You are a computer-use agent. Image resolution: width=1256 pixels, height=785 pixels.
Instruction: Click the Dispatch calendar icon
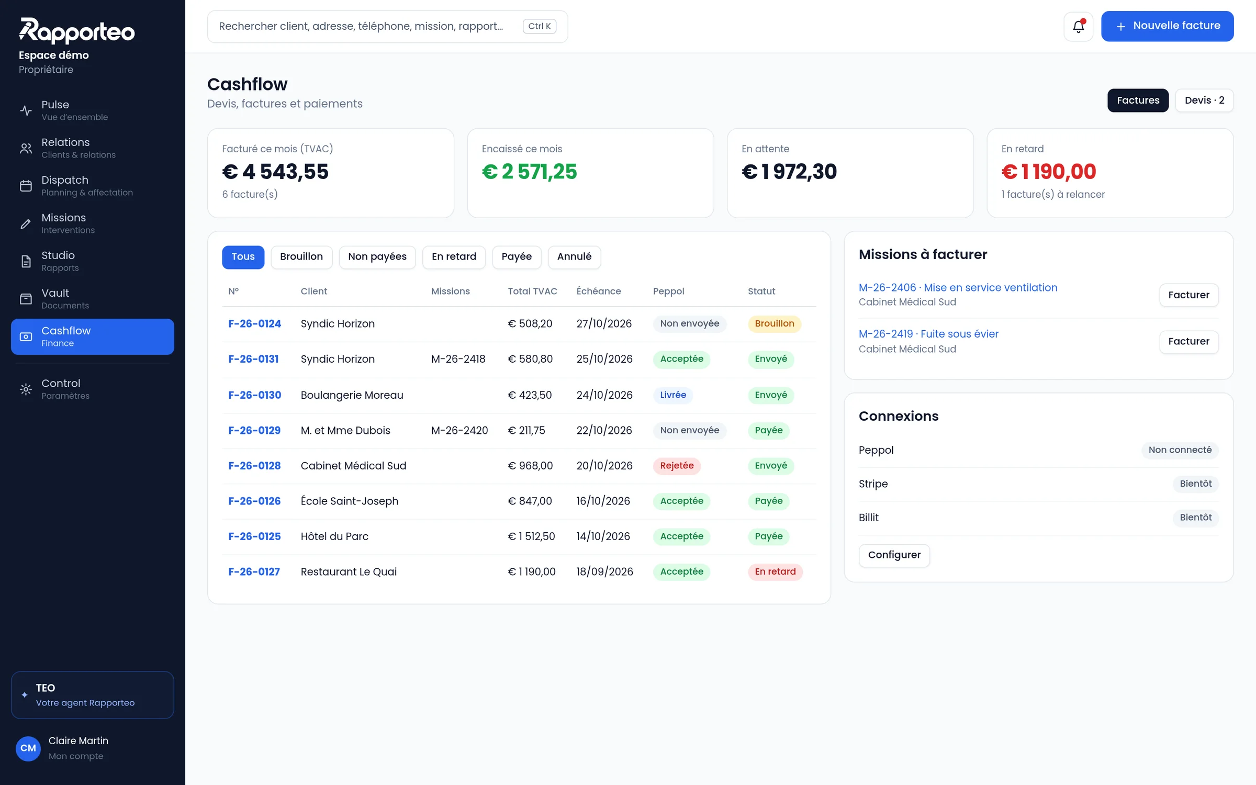pyautogui.click(x=26, y=186)
